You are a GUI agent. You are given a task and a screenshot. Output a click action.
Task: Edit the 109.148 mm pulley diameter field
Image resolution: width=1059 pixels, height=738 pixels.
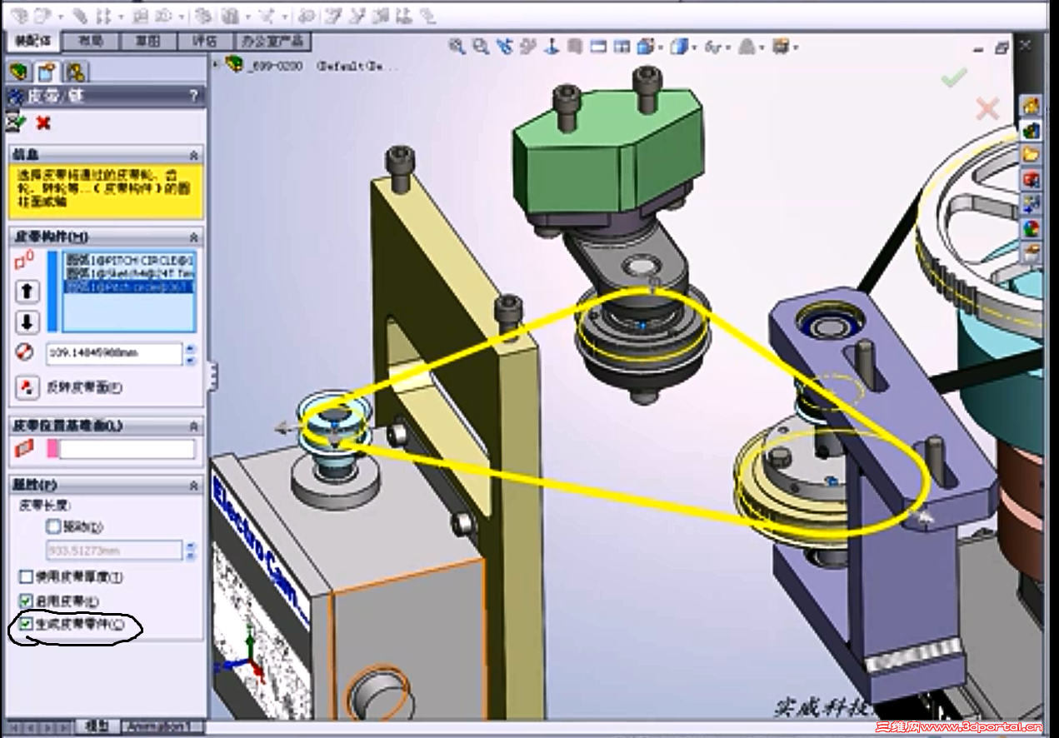(x=113, y=353)
